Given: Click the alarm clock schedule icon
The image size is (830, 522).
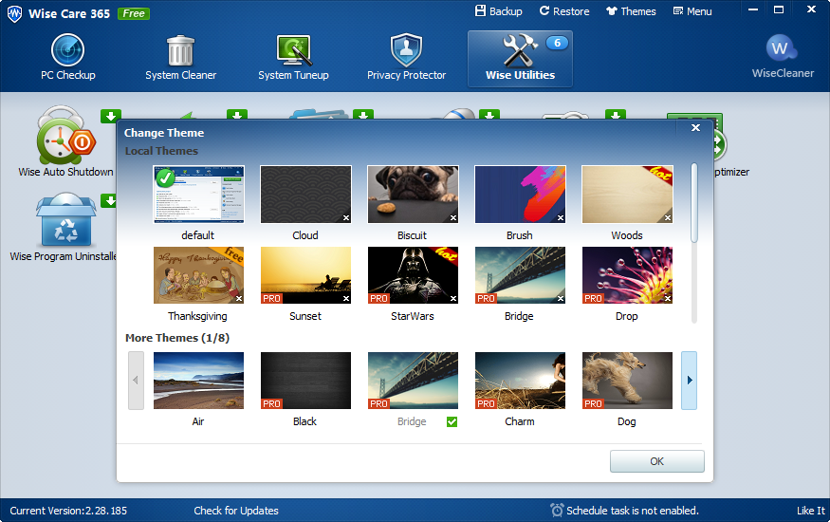Looking at the screenshot, I should click(557, 510).
